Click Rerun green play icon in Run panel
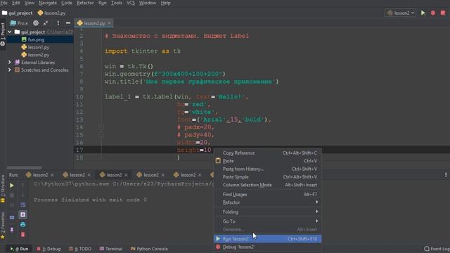This screenshot has height=253, width=450. 12,186
